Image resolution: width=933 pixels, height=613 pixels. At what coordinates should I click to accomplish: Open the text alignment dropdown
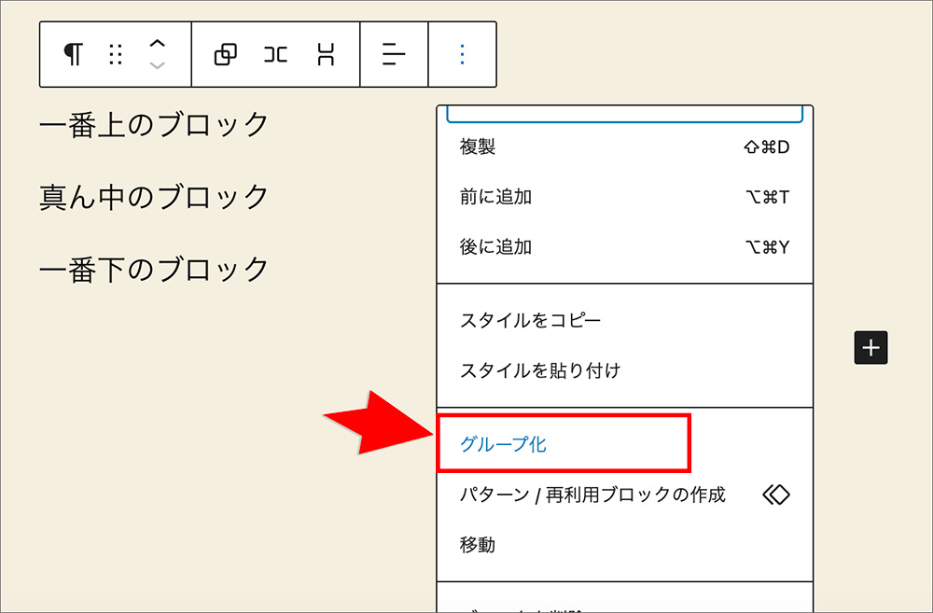coord(394,55)
